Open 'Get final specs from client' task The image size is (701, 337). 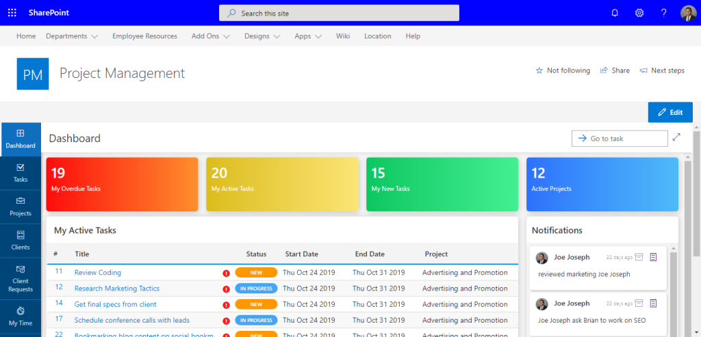click(115, 304)
